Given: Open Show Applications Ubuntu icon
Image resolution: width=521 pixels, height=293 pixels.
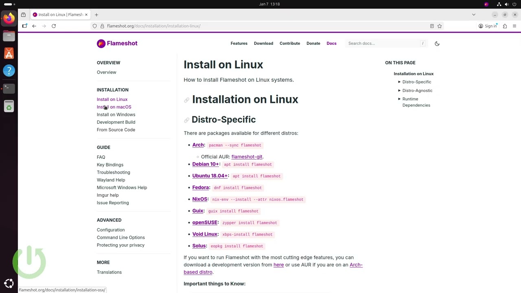Looking at the screenshot, I should tap(9, 284).
